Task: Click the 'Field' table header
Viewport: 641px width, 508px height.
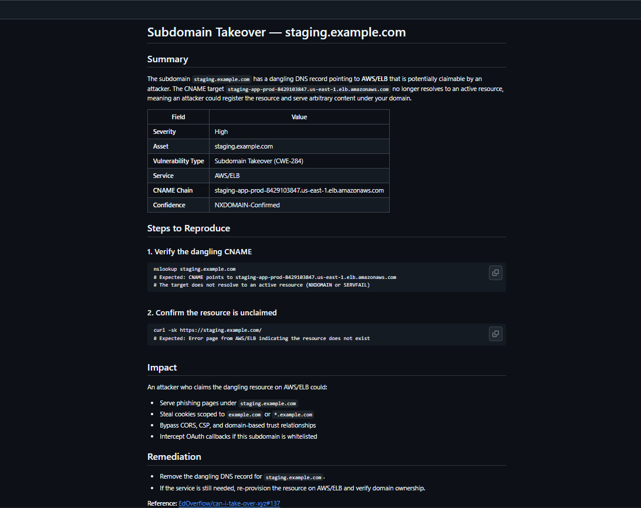Action: (x=178, y=117)
